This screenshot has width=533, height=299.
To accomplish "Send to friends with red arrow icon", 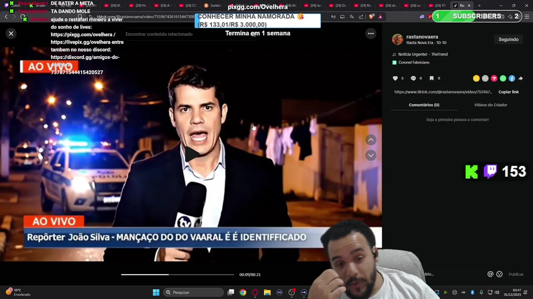I will [494, 78].
